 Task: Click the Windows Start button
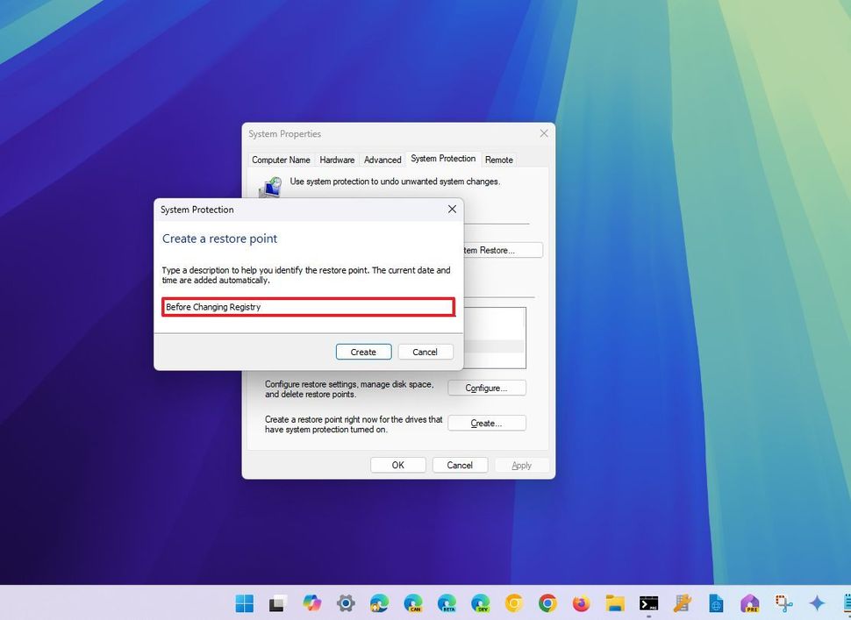[x=244, y=603]
